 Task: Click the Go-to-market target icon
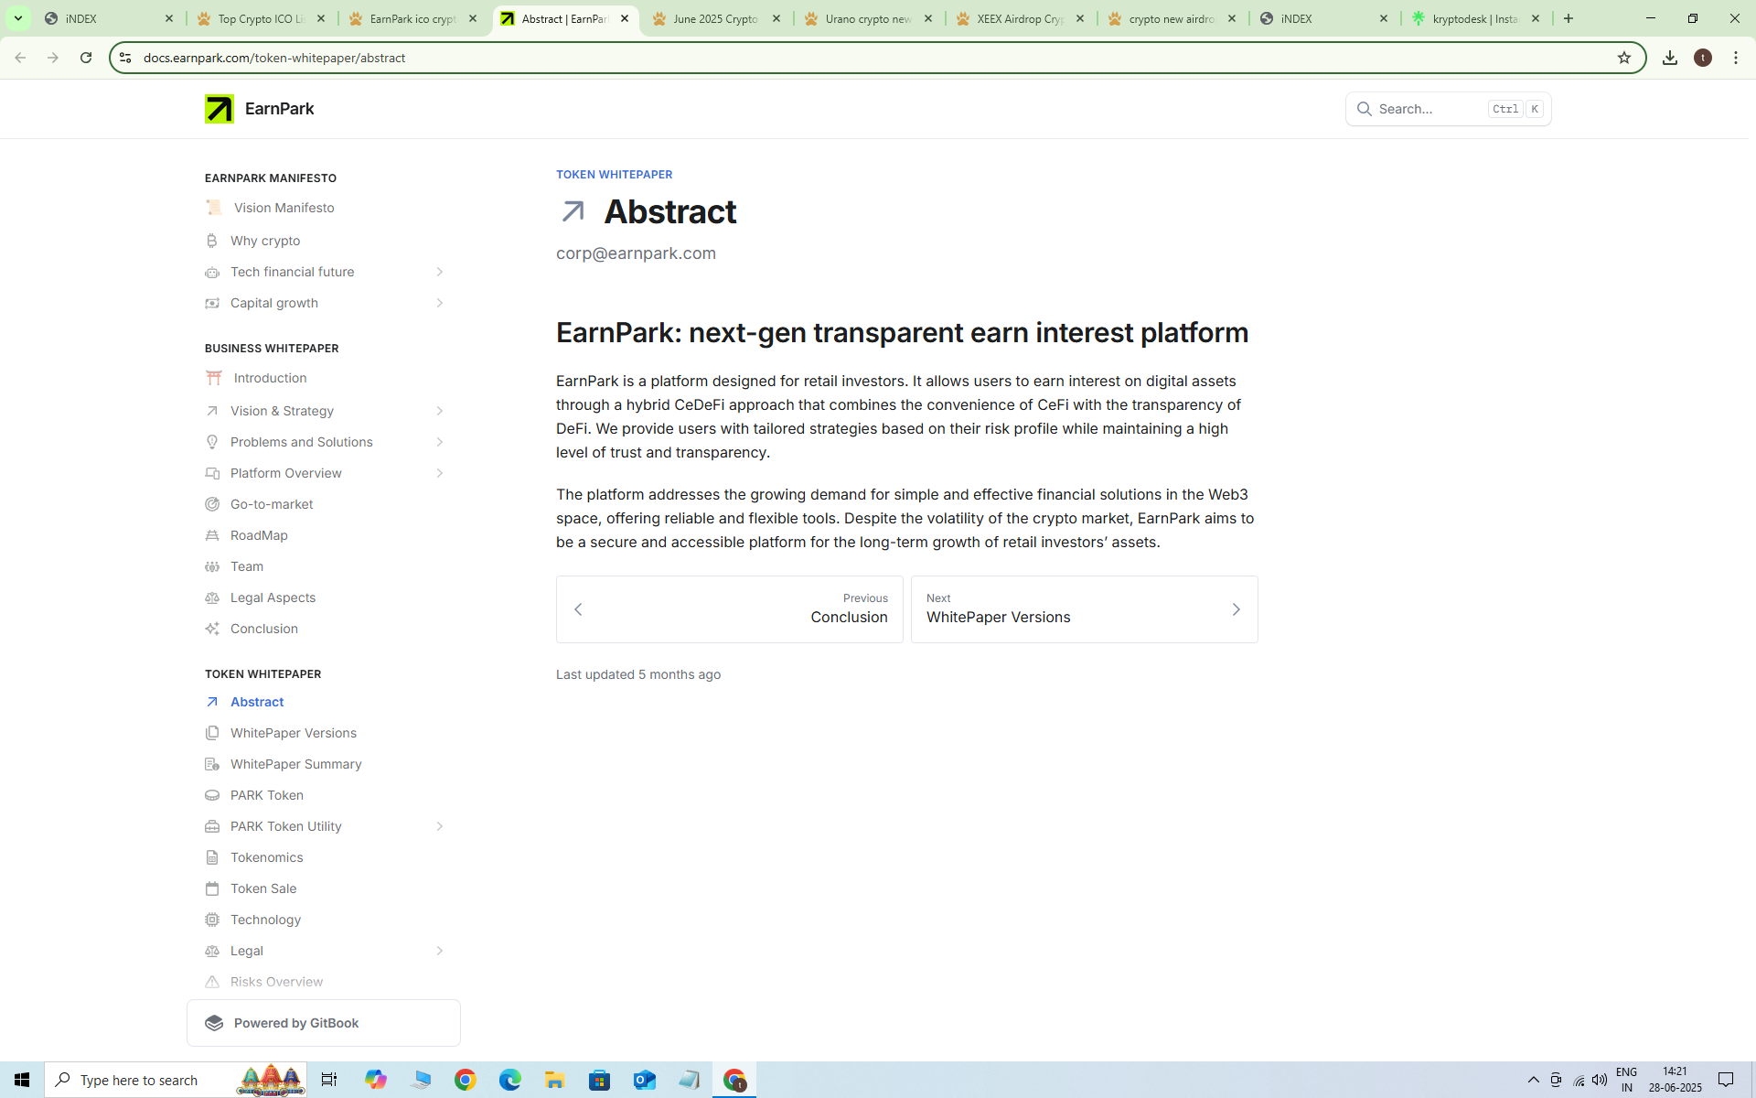(x=212, y=504)
